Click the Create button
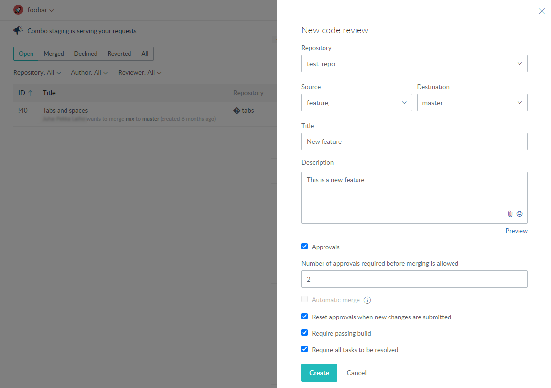This screenshot has width=551, height=388. click(x=319, y=373)
